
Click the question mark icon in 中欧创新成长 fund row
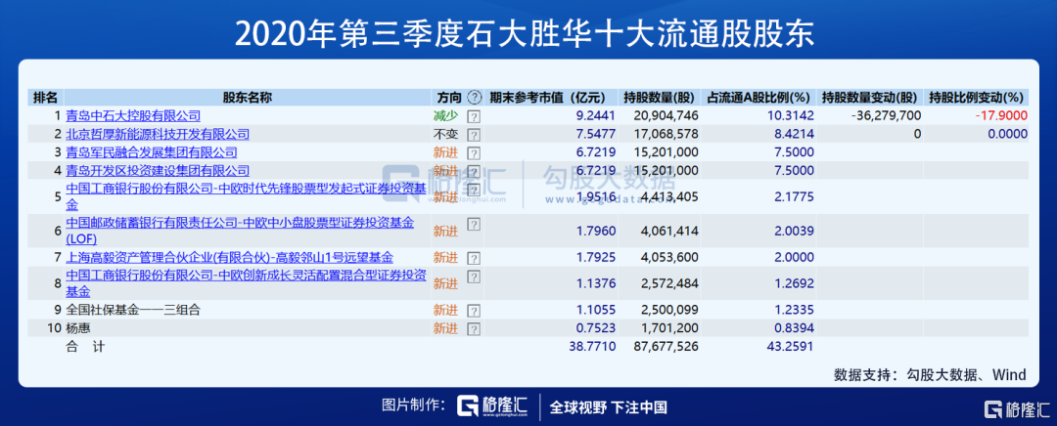pos(474,277)
